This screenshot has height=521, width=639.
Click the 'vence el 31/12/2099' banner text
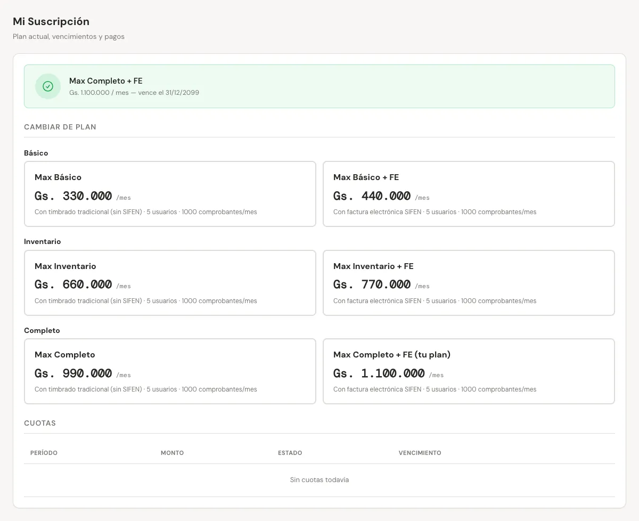(x=168, y=93)
